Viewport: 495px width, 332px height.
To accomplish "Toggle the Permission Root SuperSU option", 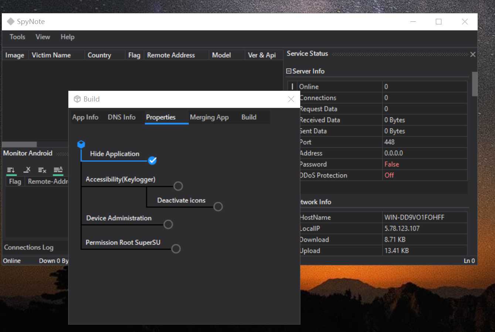I will [176, 249].
